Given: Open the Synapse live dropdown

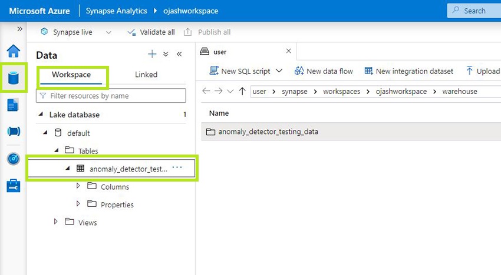Looking at the screenshot, I should tap(108, 32).
